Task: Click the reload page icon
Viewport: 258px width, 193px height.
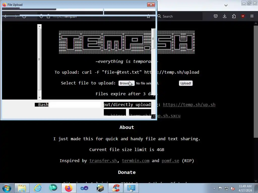Action: pyautogui.click(x=24, y=16)
